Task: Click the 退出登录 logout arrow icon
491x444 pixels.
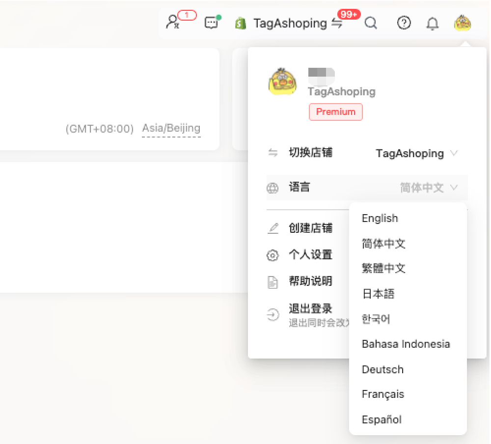Action: (273, 314)
